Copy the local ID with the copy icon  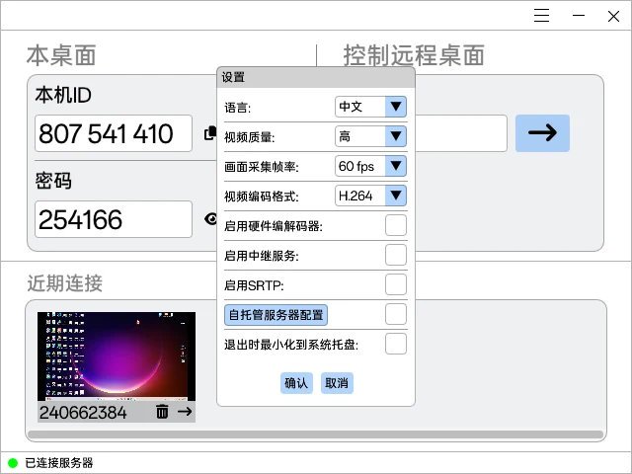coord(210,133)
